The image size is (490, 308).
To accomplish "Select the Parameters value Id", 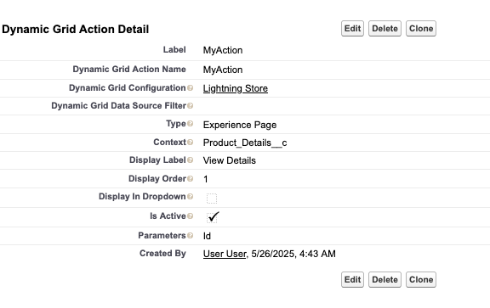I will tap(207, 236).
